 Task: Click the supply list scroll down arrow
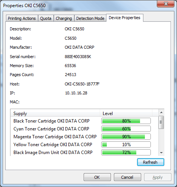click(161, 153)
